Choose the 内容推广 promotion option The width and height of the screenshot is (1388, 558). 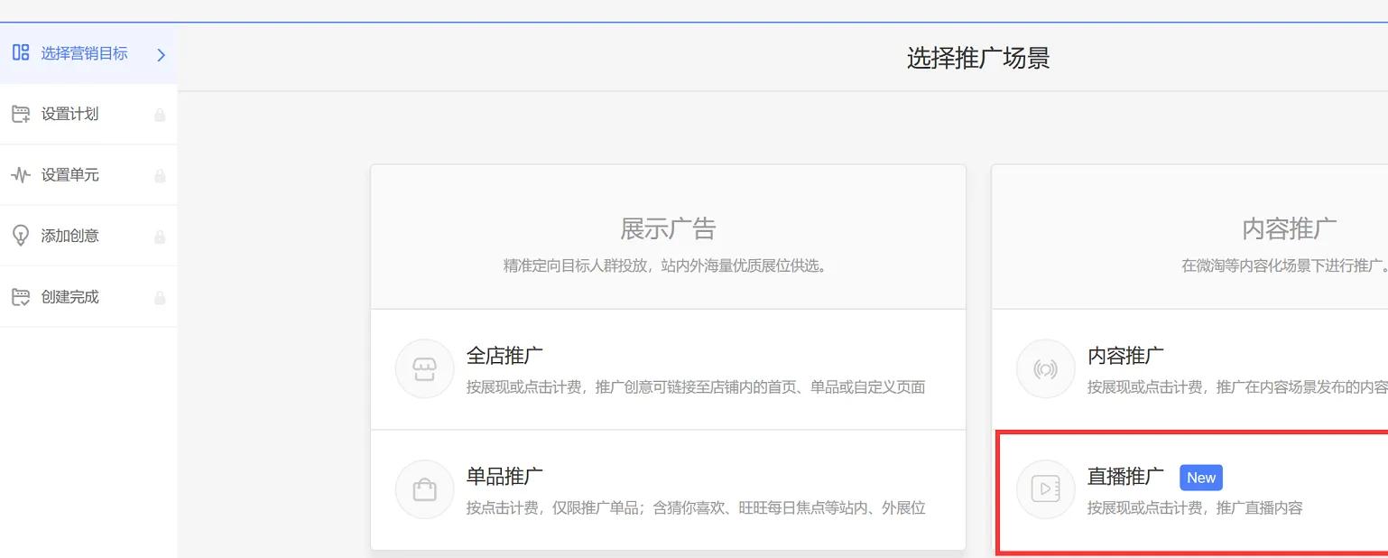[x=1173, y=367]
